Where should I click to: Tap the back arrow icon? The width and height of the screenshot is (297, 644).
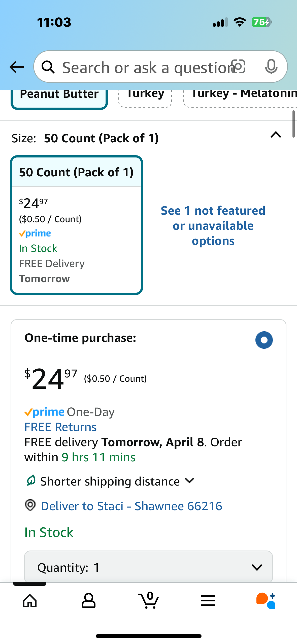pyautogui.click(x=17, y=67)
